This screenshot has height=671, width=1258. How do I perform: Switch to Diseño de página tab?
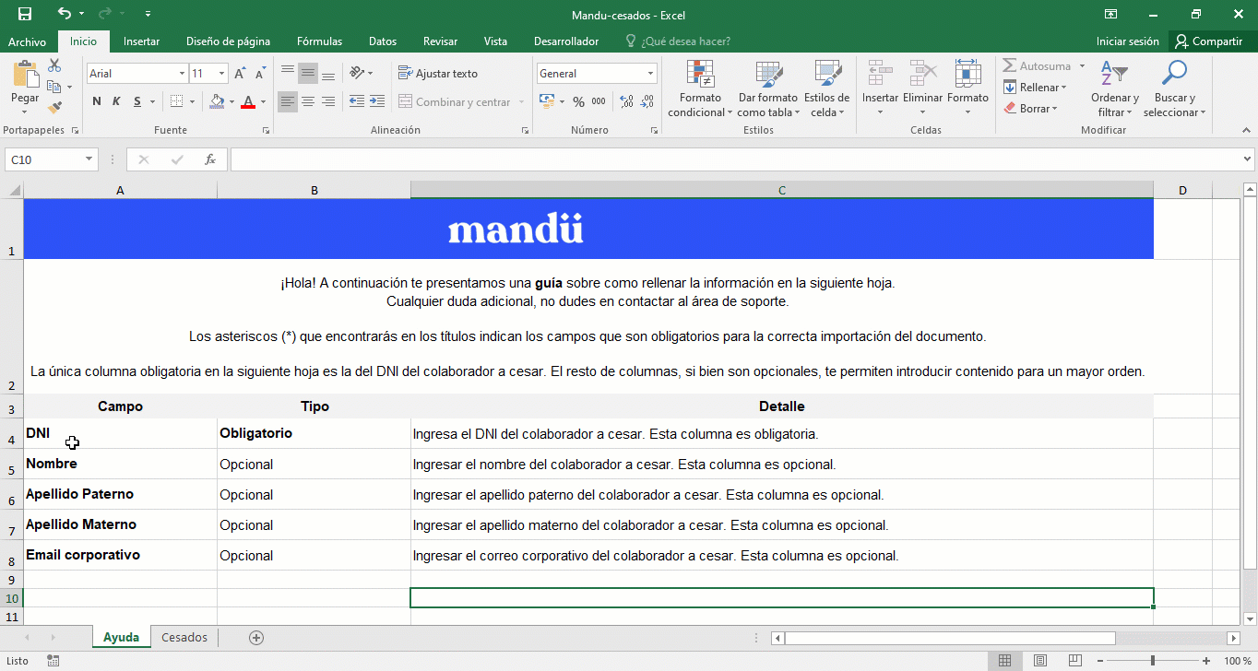coord(228,41)
